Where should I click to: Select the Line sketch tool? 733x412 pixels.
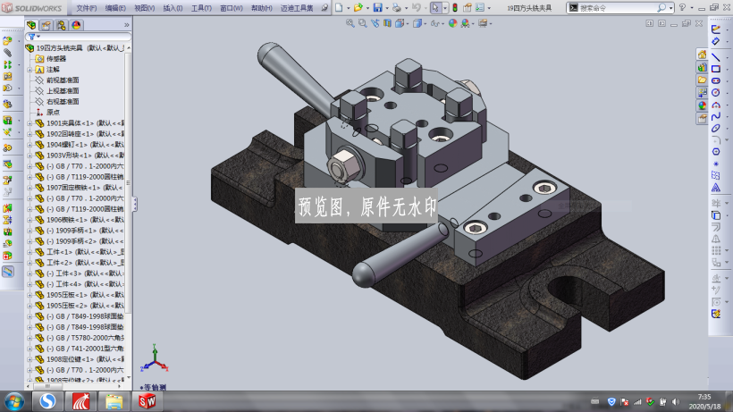tap(716, 57)
